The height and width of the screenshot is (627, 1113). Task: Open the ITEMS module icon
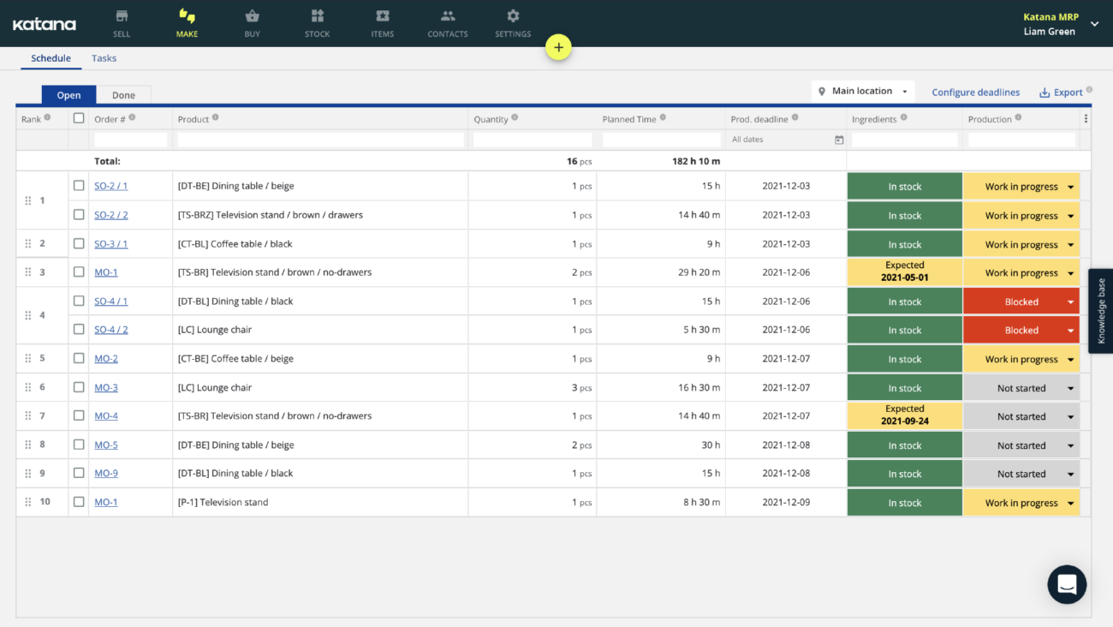[382, 22]
